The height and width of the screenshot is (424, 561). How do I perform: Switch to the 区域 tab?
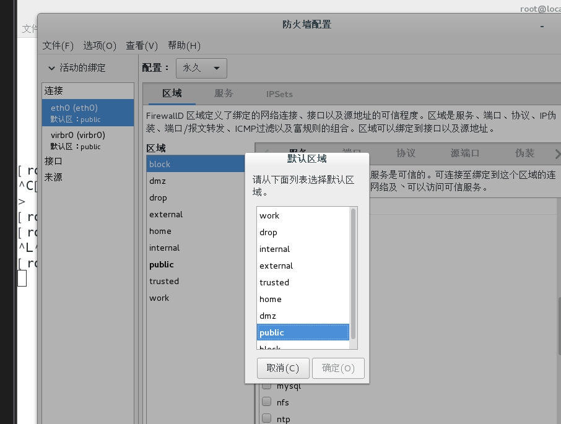(172, 93)
